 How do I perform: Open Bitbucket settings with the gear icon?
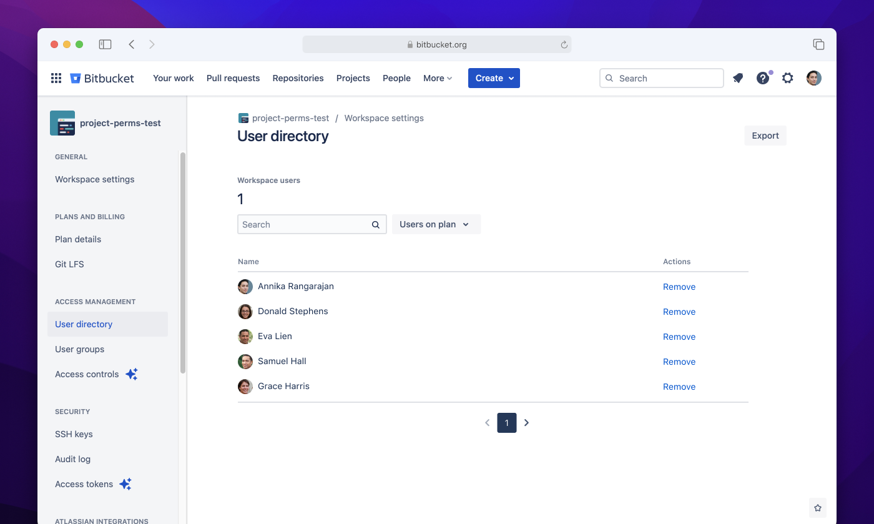[x=787, y=78]
